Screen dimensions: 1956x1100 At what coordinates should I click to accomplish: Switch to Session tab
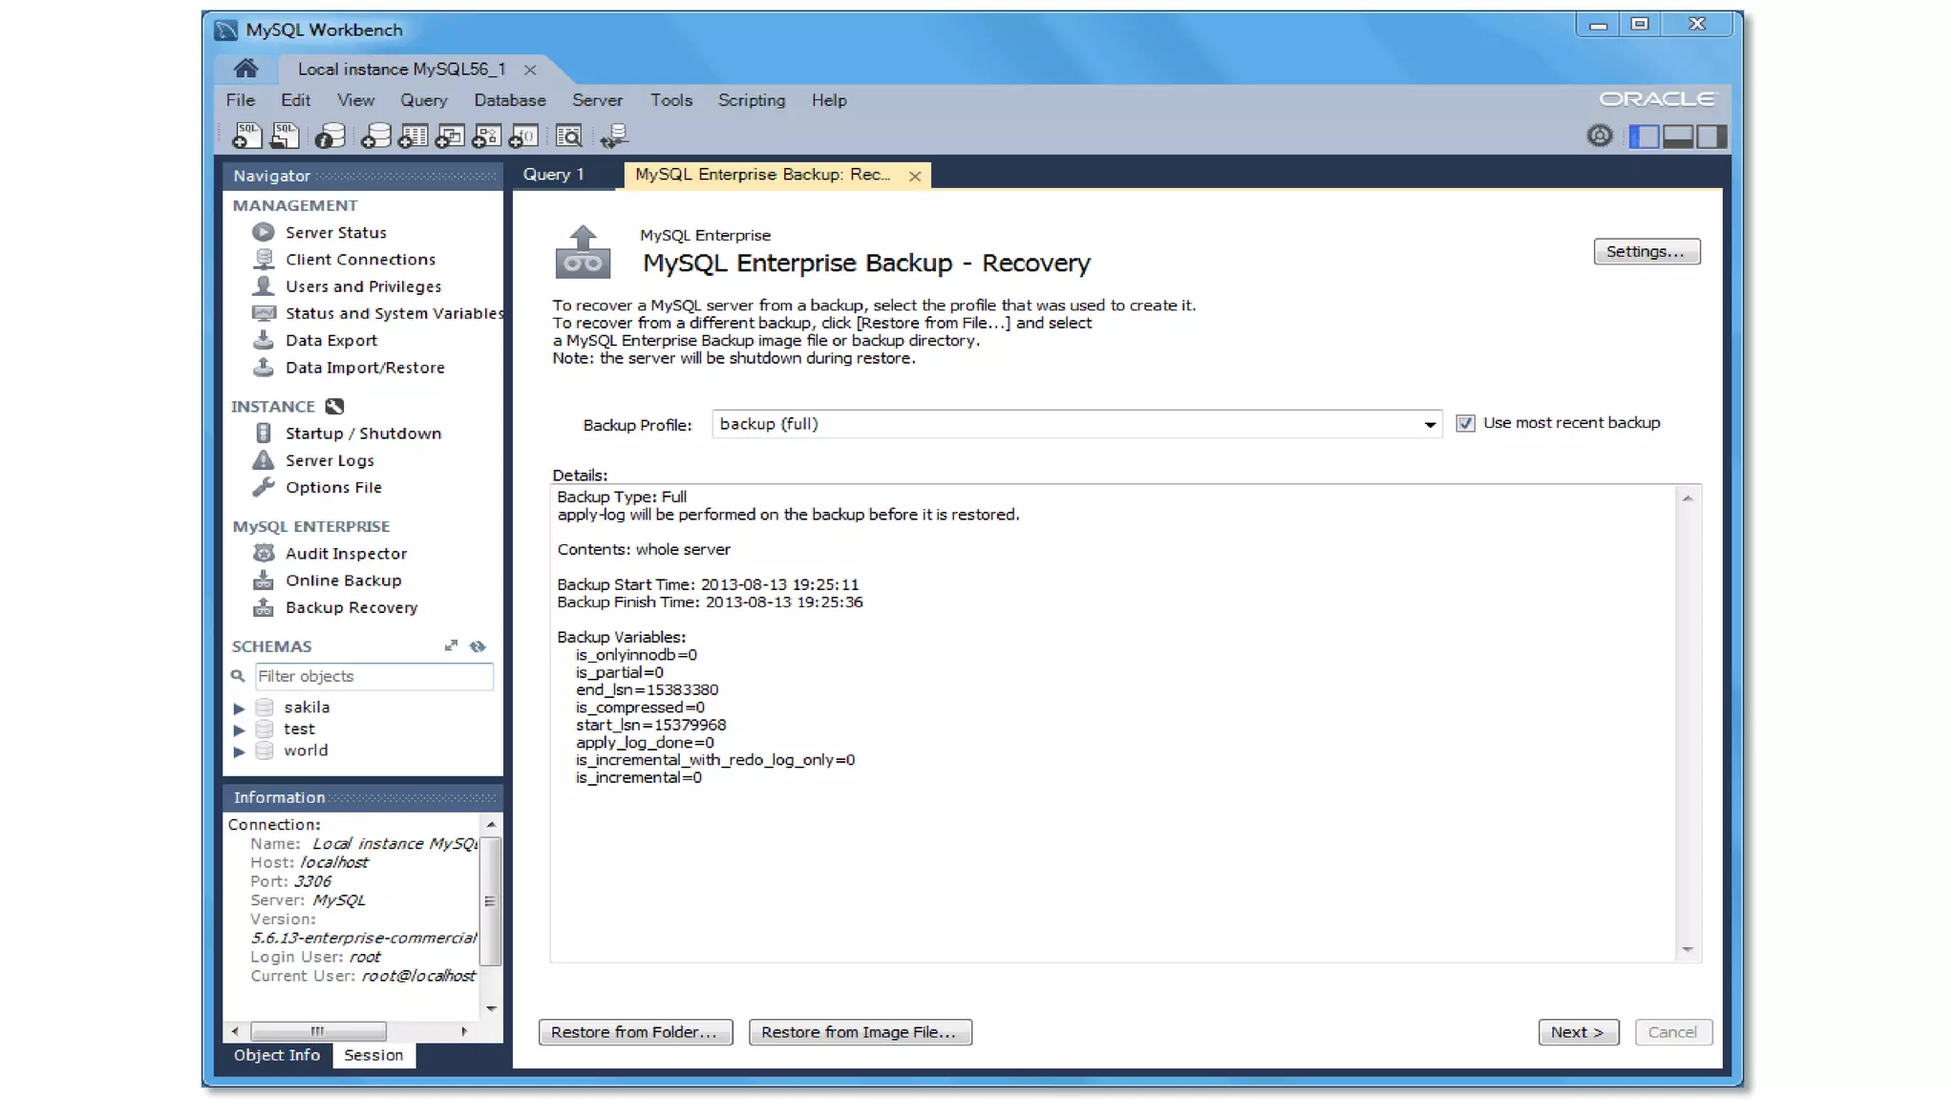[373, 1054]
